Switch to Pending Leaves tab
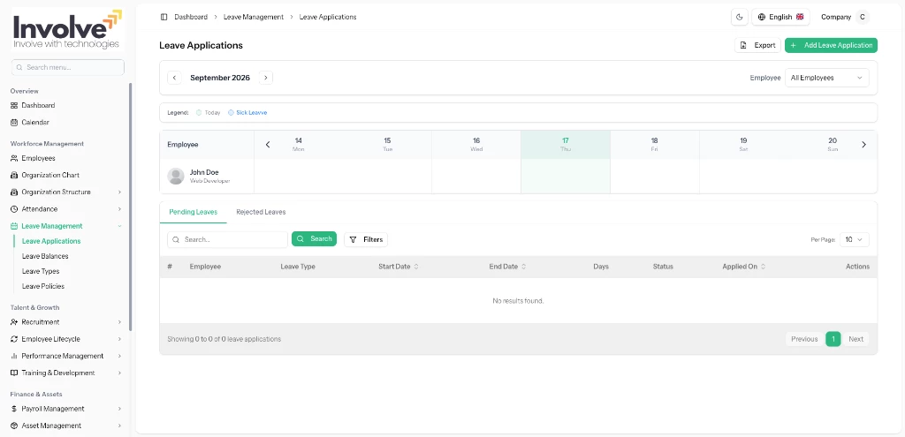 (x=194, y=212)
